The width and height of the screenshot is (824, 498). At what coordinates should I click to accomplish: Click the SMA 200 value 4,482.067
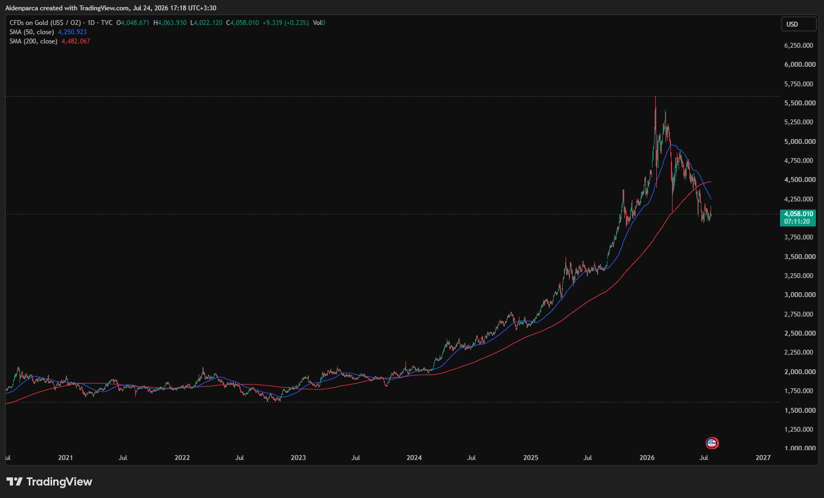coord(76,41)
